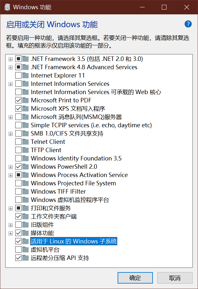Viewport: 198px width, 289px height.
Task: Expand the 打印和文件服务 node
Action: pos(11,208)
